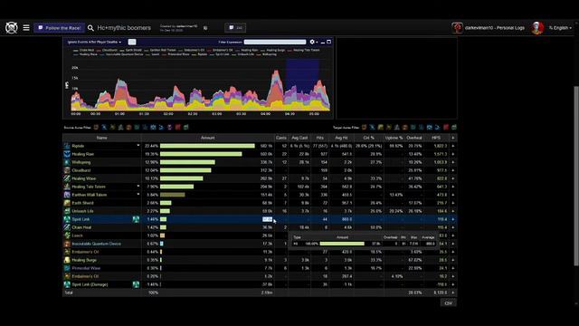Click first icon in Source Auras Filter
Image resolution: width=579 pixels, height=326 pixels.
96,127
